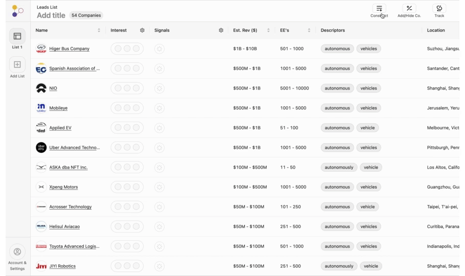The height and width of the screenshot is (276, 465).
Task: Click signals spinner for Toyota Advanced Logis
Action: pos(159,246)
